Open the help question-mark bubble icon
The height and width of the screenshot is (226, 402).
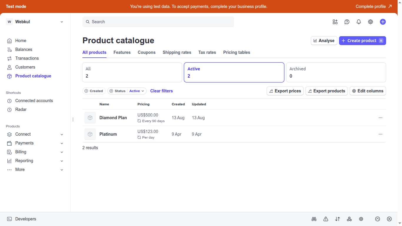pyautogui.click(x=347, y=22)
